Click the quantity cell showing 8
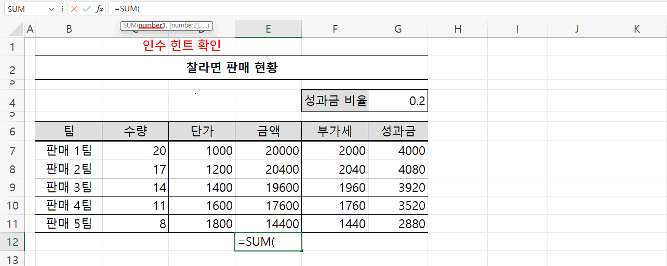The height and width of the screenshot is (266, 667). pos(135,223)
